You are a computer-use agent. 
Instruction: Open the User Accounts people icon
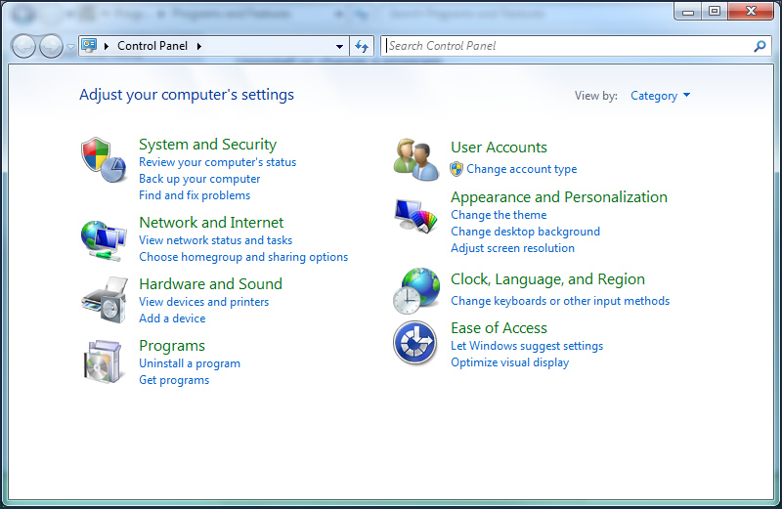(x=416, y=159)
